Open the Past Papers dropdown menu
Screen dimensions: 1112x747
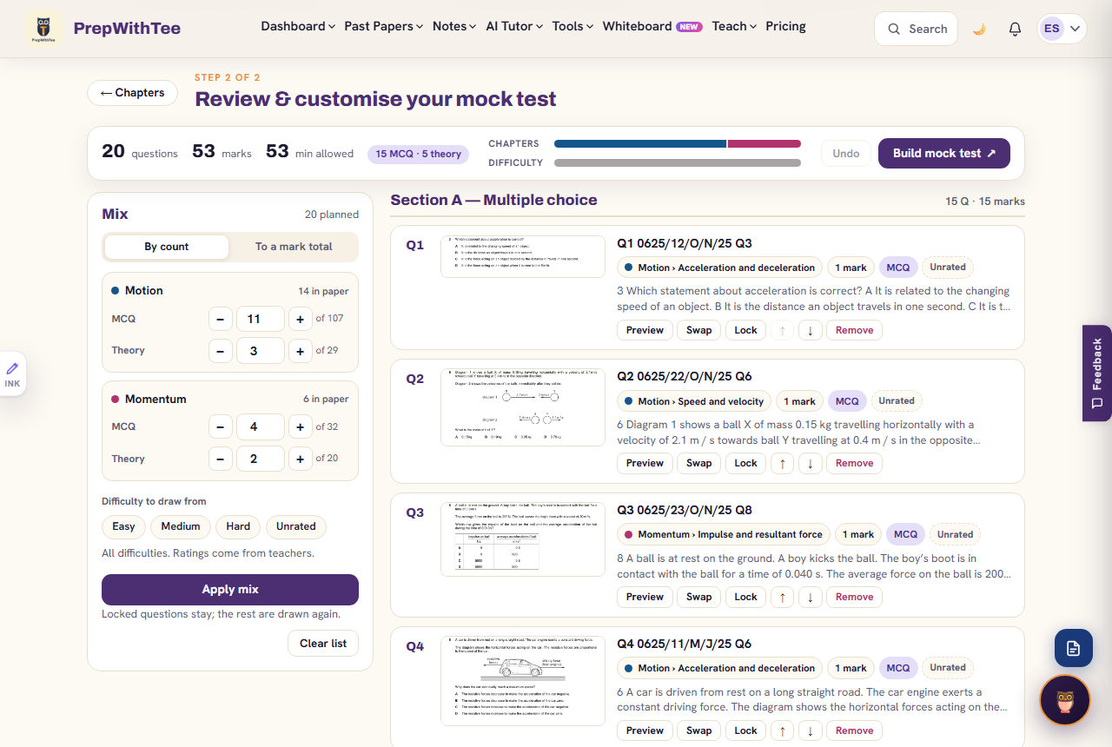(x=383, y=26)
